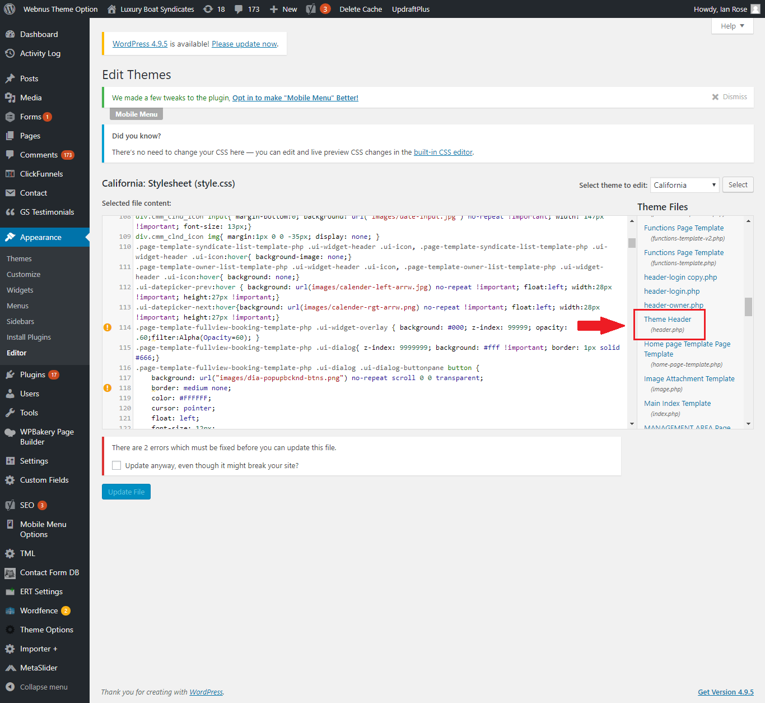Open Home page Template Page Template file
This screenshot has width=765, height=703.
pyautogui.click(x=687, y=354)
